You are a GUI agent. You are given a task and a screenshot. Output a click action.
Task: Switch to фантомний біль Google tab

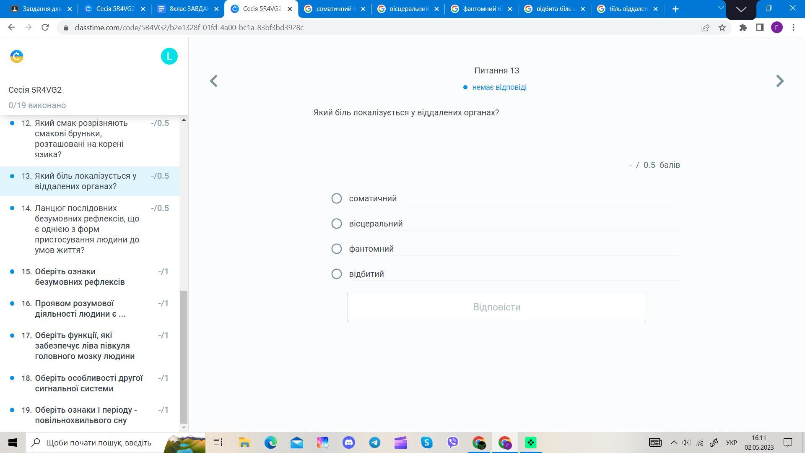coord(481,9)
